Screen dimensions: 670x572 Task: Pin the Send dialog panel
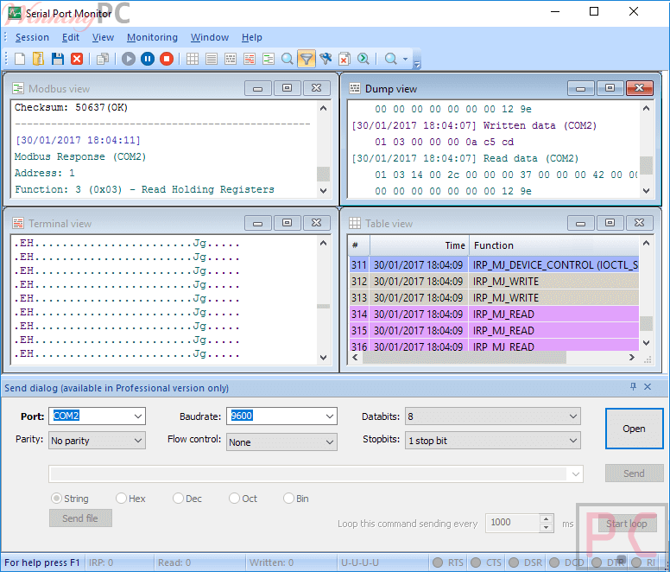coord(633,387)
